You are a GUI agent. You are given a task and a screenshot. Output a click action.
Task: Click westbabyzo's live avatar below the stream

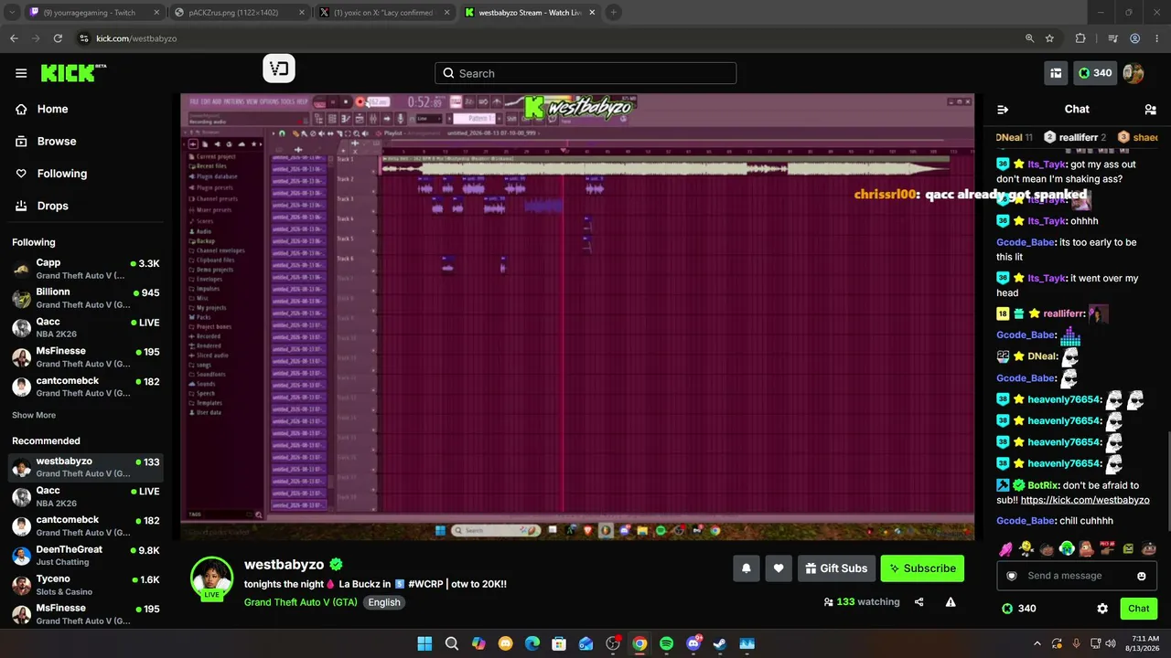[x=211, y=578]
